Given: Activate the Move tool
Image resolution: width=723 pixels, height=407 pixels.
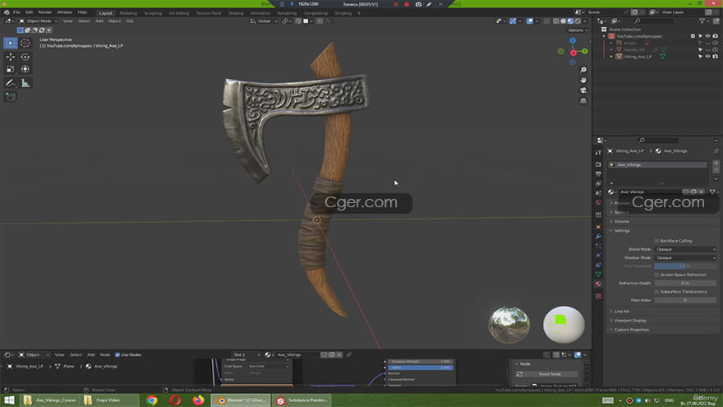Looking at the screenshot, I should (11, 57).
